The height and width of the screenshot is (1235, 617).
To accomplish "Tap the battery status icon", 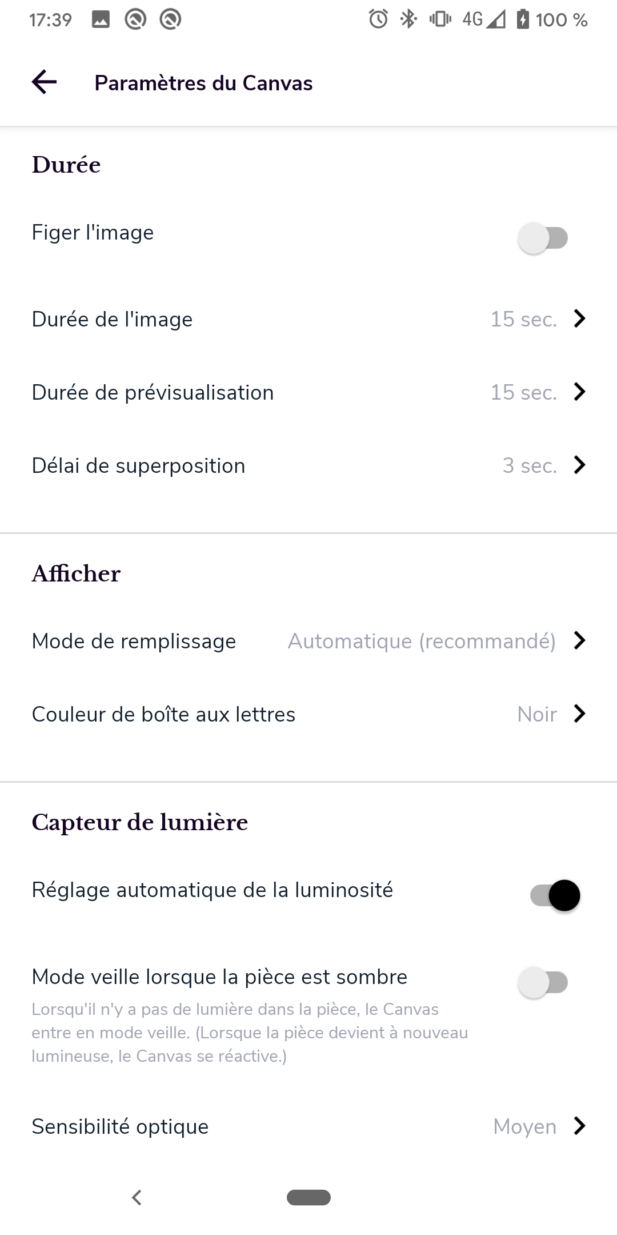I will [523, 19].
